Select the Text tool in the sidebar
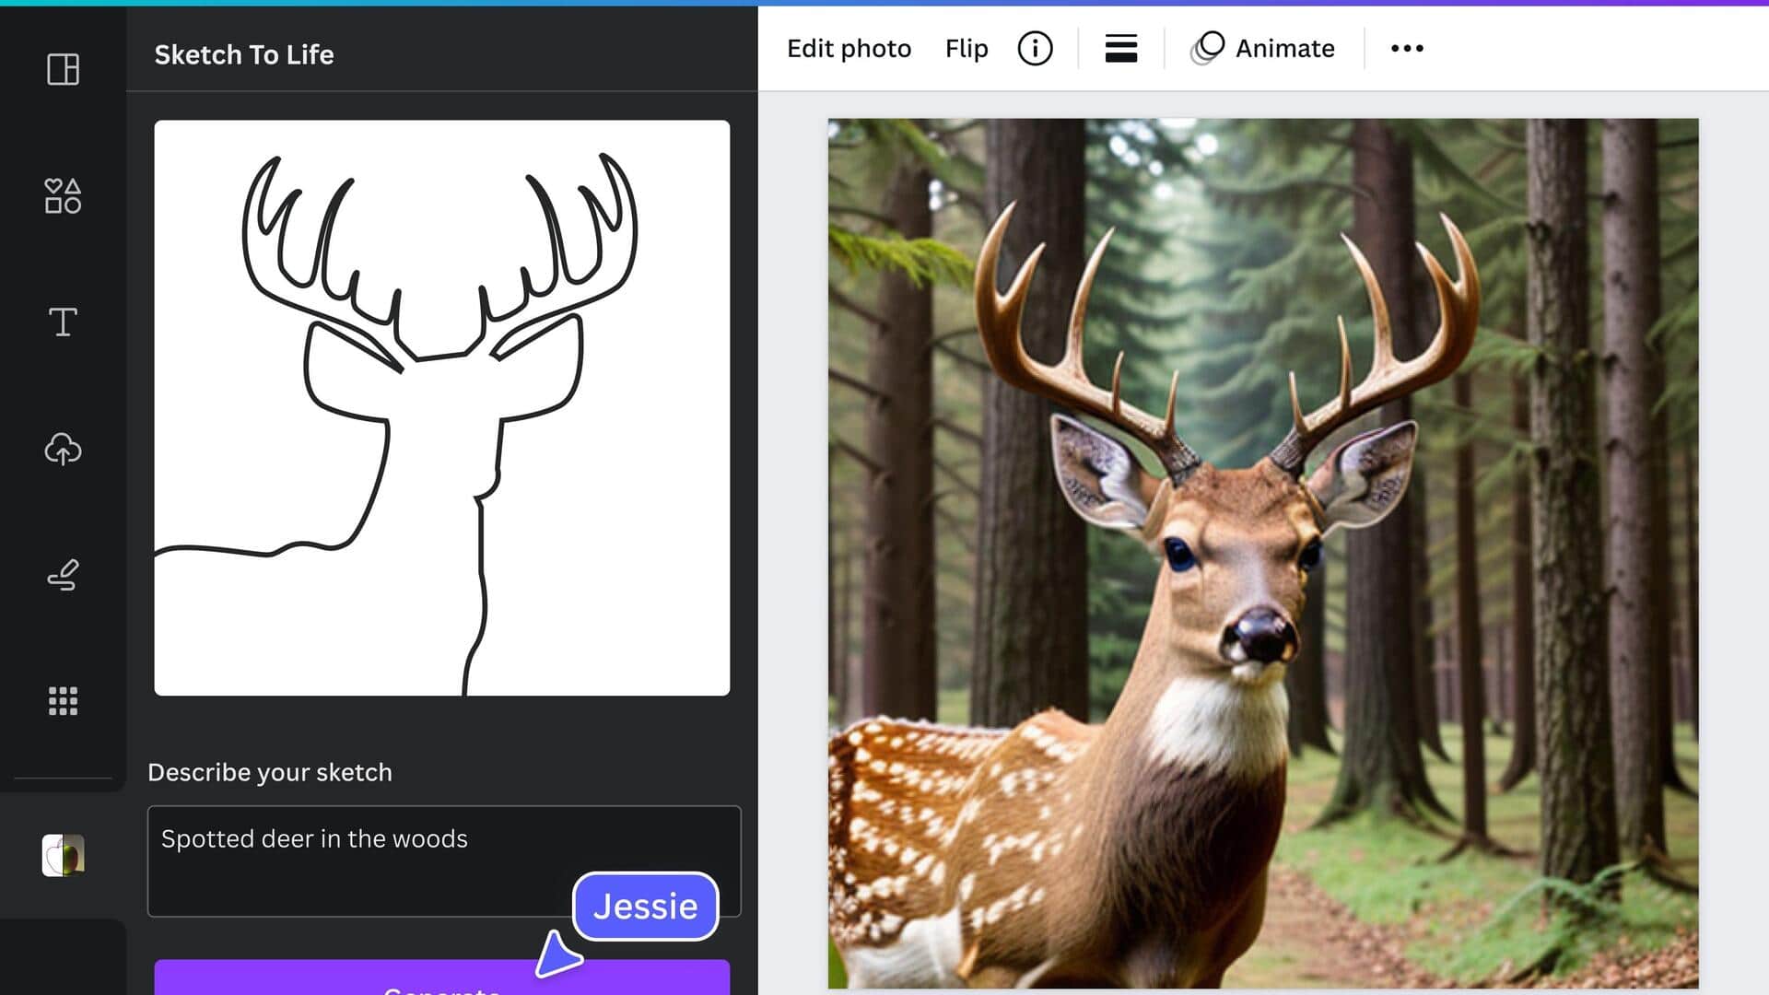1769x995 pixels. (62, 323)
